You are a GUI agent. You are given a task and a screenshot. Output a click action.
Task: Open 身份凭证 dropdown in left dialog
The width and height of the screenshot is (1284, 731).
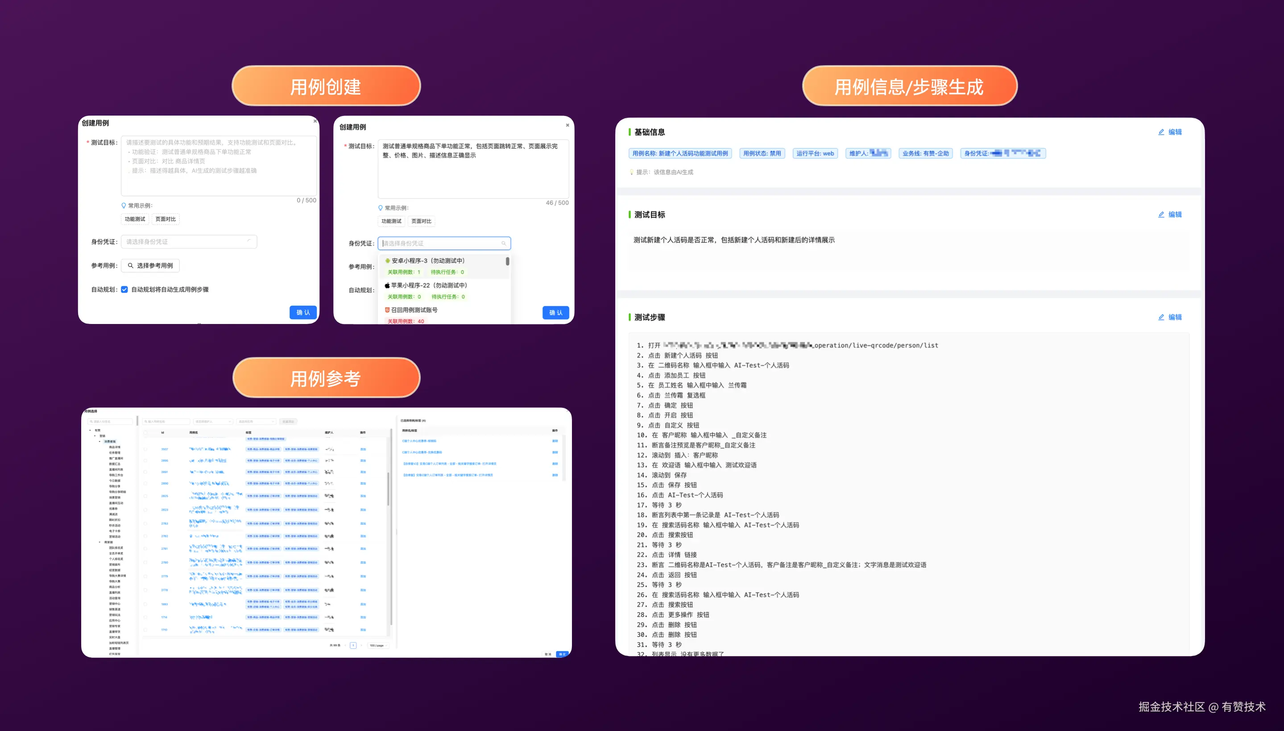(189, 242)
